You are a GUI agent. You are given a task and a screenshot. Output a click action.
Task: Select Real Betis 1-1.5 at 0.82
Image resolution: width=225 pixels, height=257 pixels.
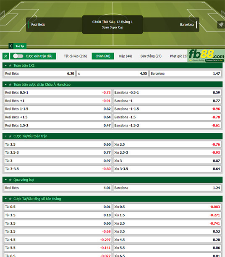[x=58, y=109]
